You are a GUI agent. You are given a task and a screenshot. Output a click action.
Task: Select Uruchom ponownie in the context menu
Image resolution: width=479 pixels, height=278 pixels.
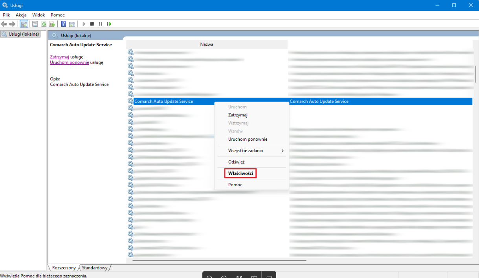[248, 139]
